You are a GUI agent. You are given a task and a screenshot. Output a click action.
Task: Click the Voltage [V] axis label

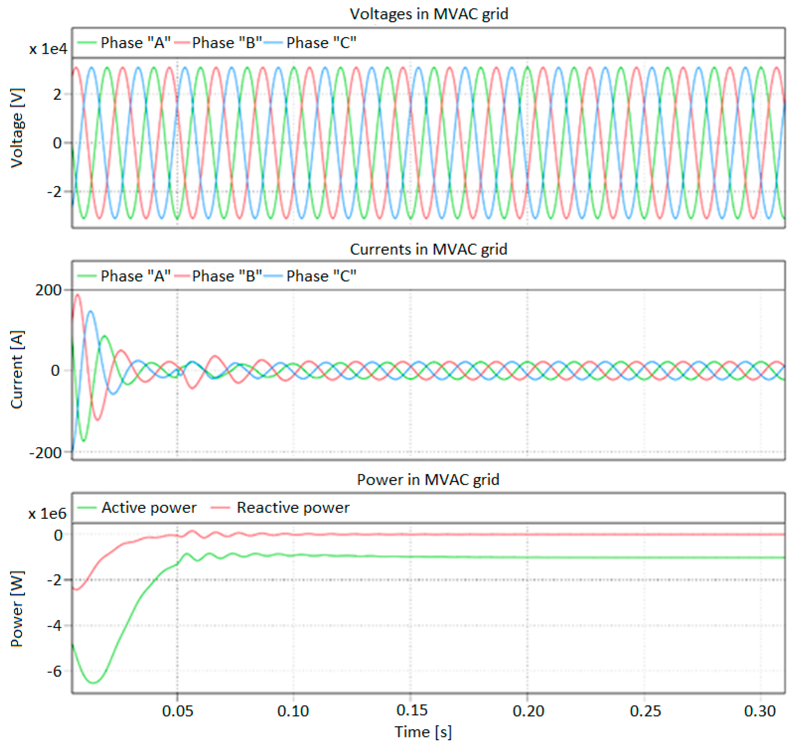[17, 128]
